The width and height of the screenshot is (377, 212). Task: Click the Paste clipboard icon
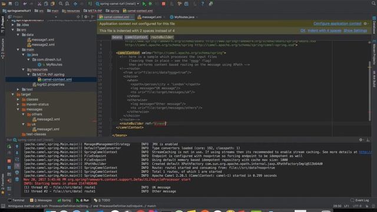[x=52, y=4]
